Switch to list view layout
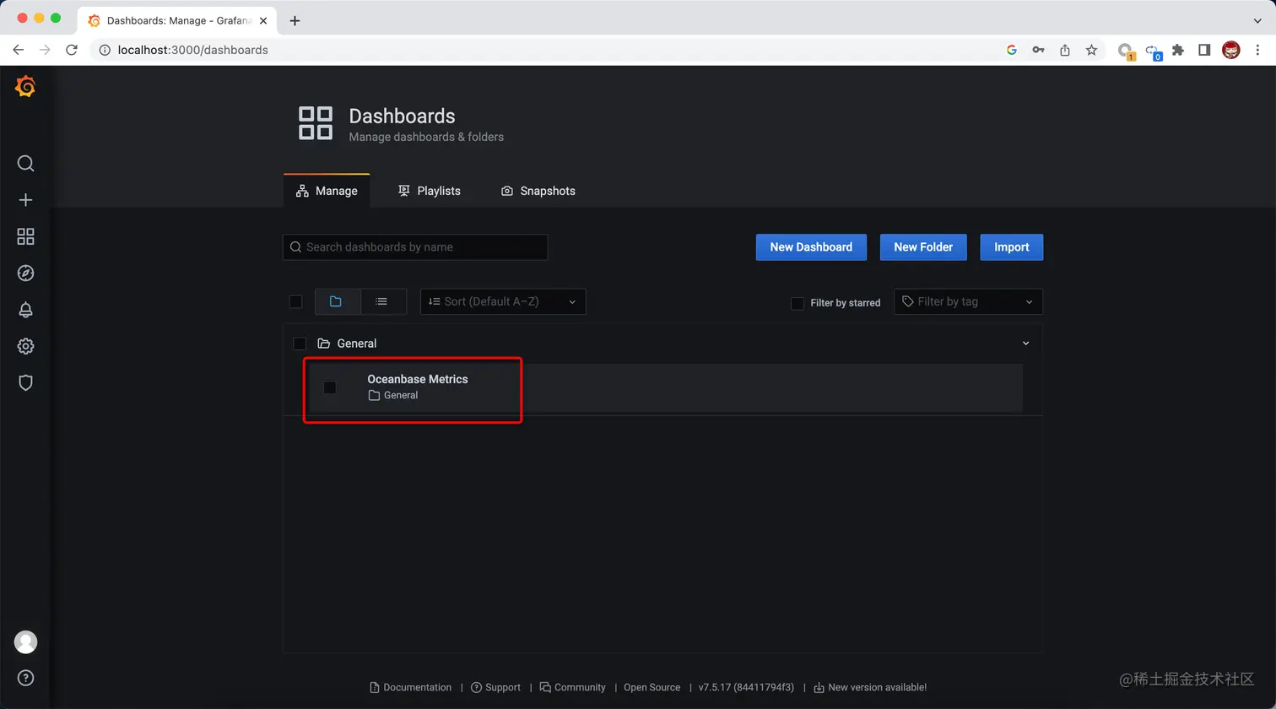This screenshot has width=1276, height=709. (x=383, y=301)
